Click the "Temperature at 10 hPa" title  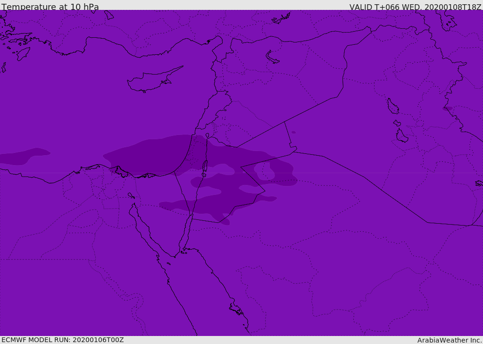tap(50, 7)
